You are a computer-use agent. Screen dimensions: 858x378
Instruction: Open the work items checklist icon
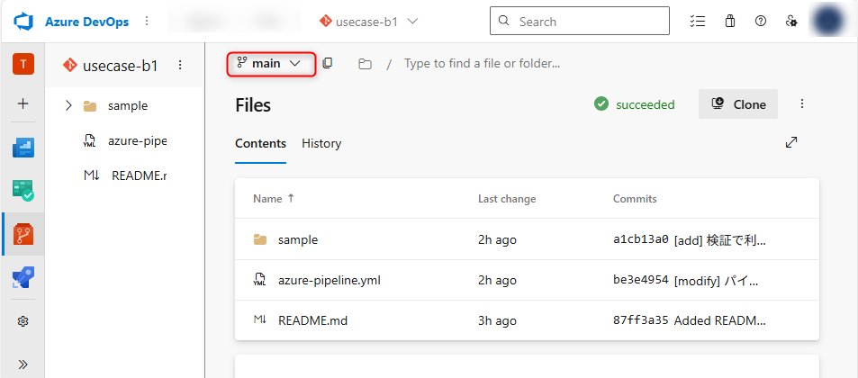click(697, 22)
